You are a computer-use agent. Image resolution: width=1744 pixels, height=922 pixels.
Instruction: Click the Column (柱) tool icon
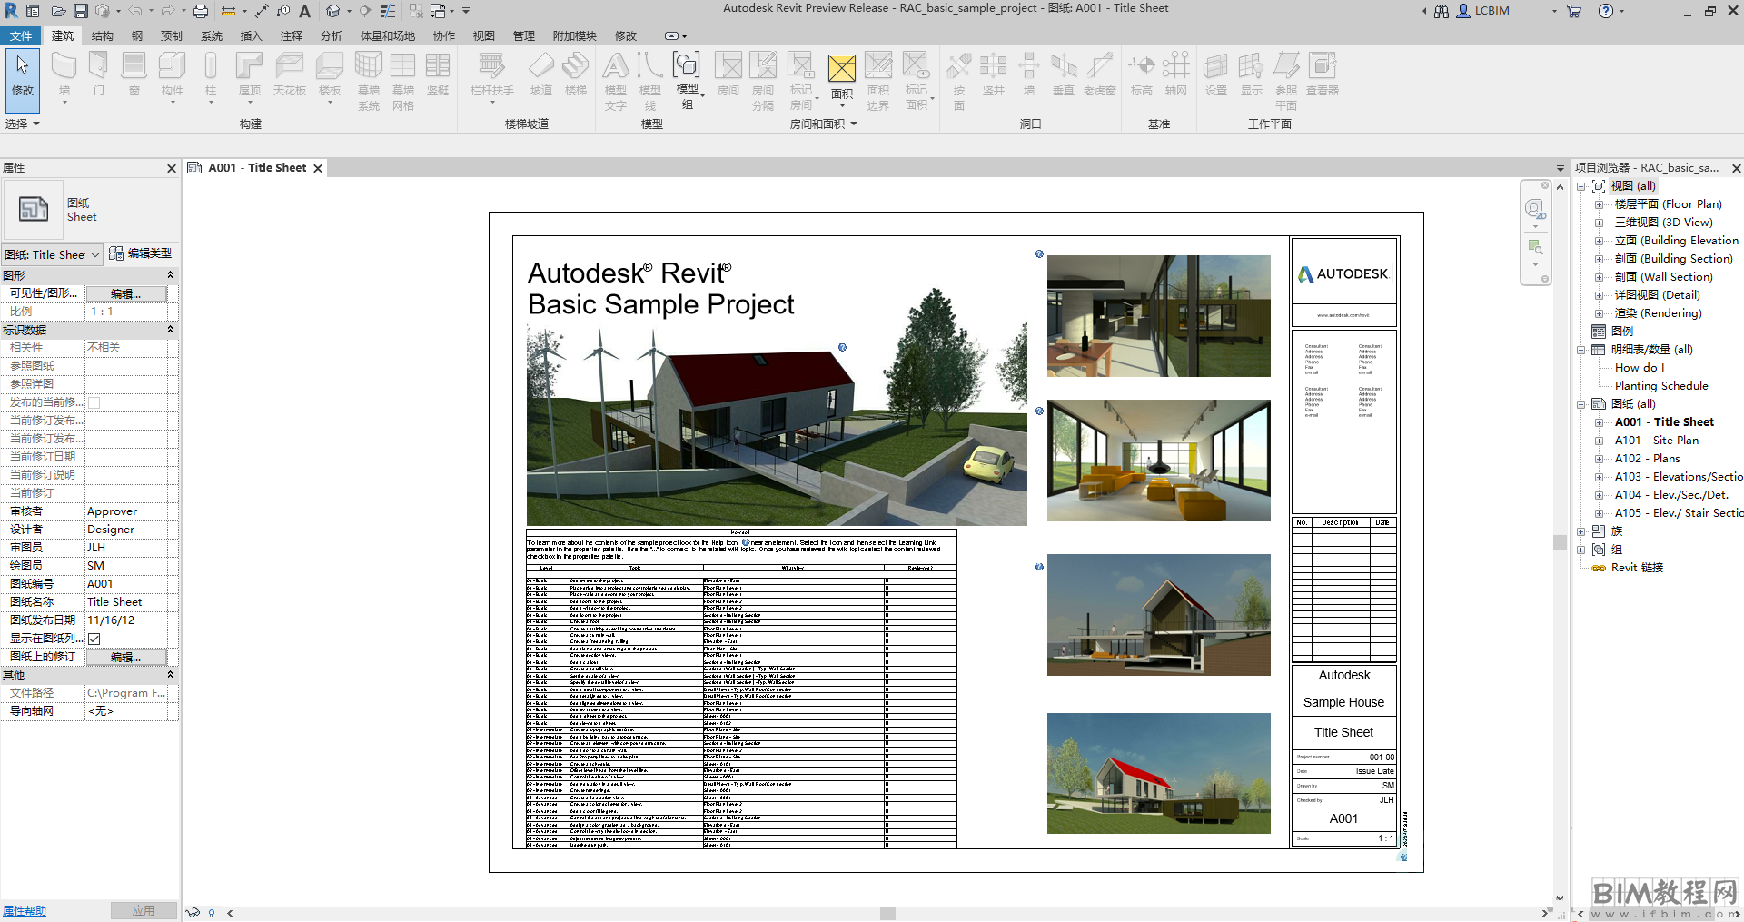point(211,66)
